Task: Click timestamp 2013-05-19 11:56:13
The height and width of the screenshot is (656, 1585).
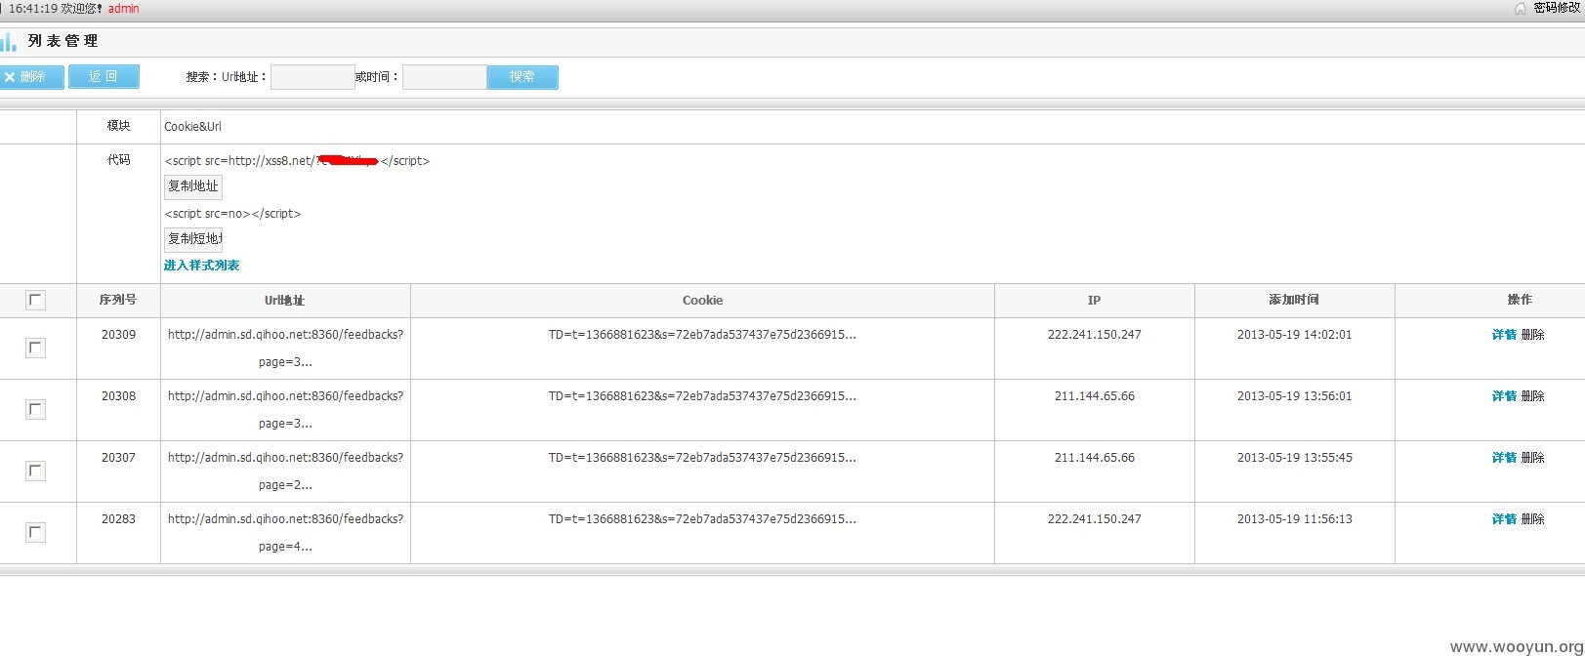Action: (1294, 519)
